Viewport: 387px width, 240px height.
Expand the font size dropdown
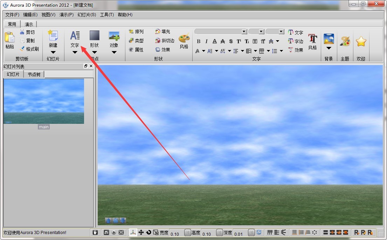(x=261, y=31)
